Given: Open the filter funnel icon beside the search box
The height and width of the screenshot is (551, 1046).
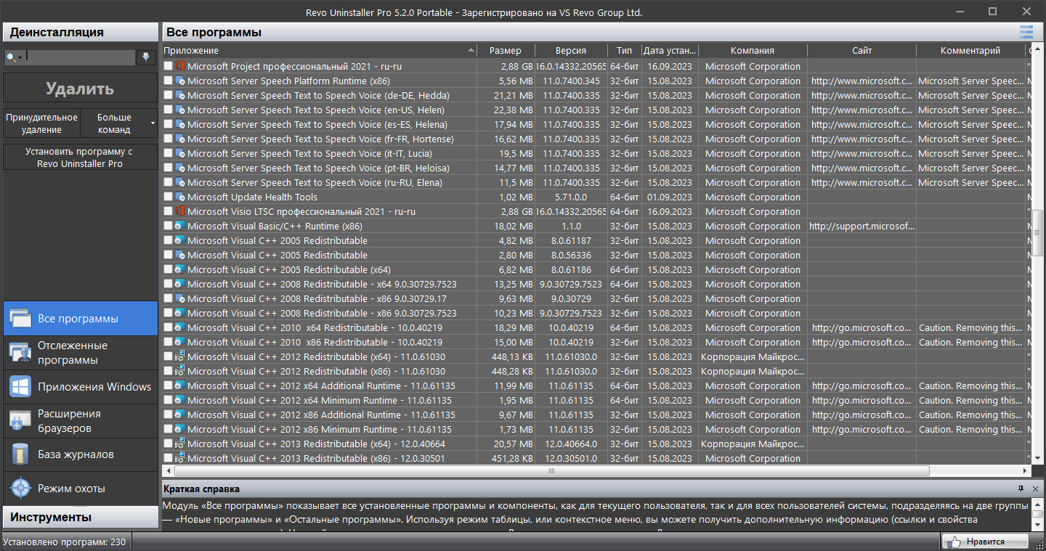Looking at the screenshot, I should pos(147,57).
